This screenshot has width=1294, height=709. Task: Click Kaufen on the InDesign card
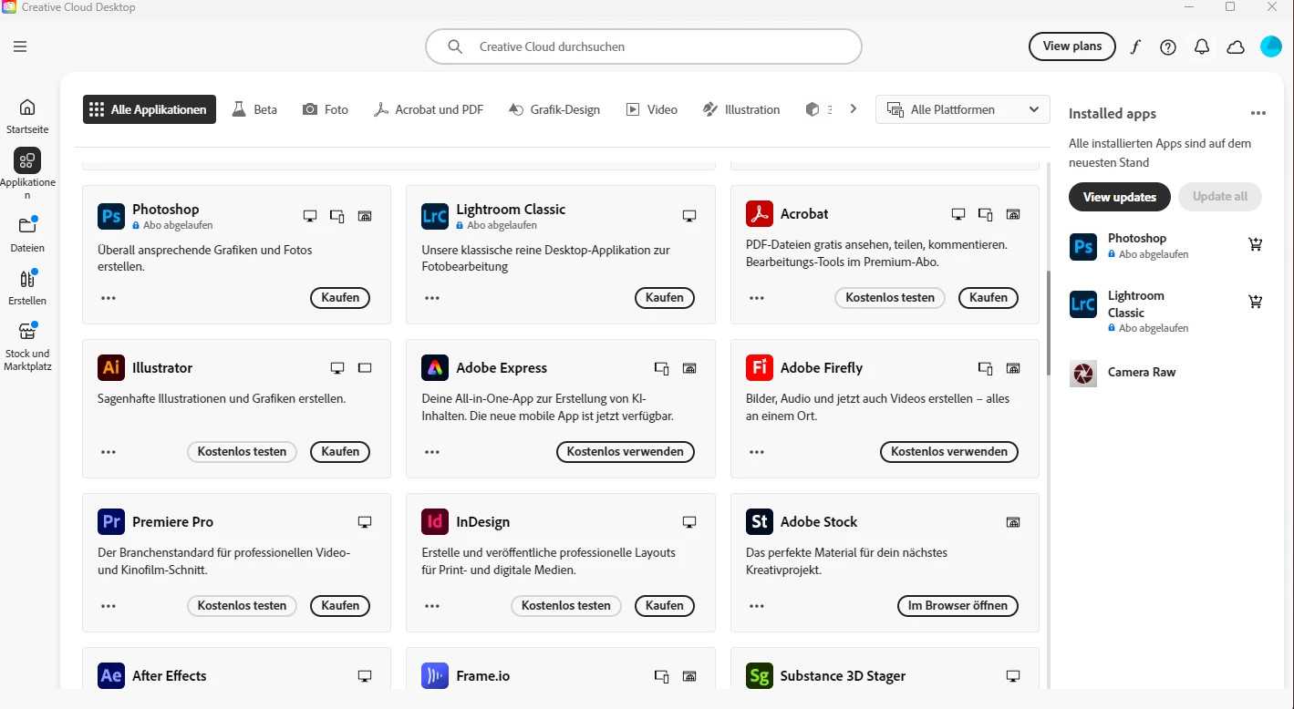pyautogui.click(x=665, y=606)
